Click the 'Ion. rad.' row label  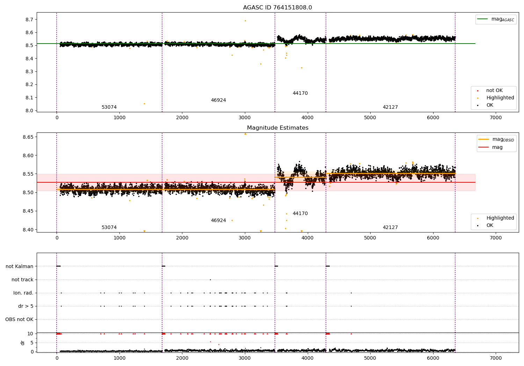[x=23, y=293]
